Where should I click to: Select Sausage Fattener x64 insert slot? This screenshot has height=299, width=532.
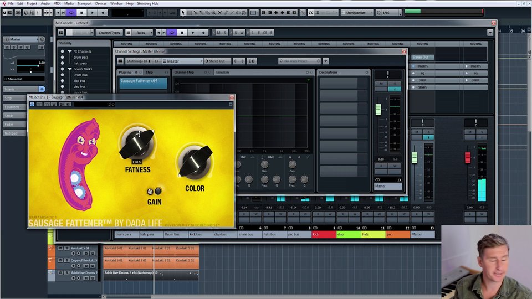coord(144,83)
